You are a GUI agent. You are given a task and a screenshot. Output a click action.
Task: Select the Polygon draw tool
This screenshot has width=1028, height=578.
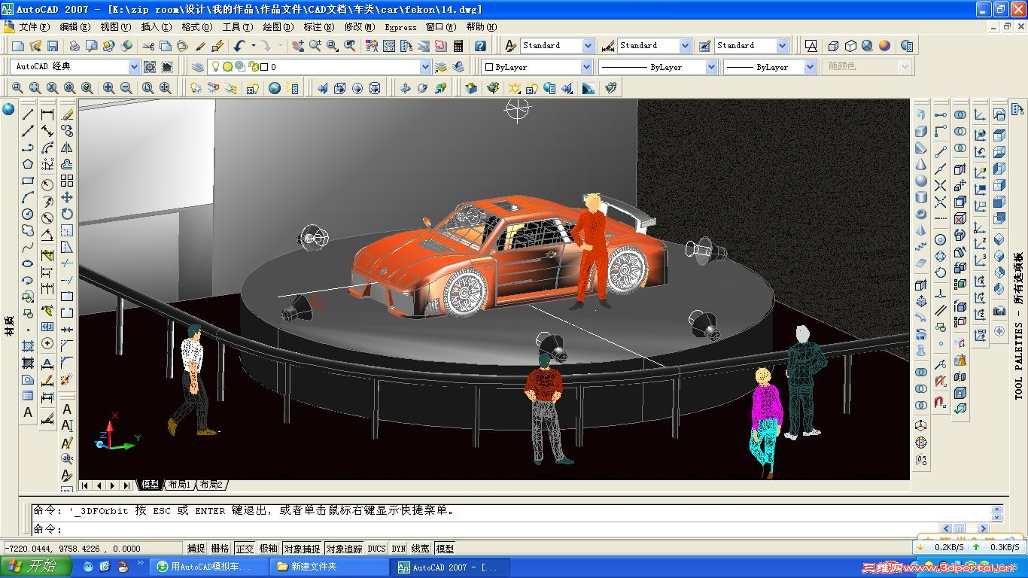coord(28,164)
